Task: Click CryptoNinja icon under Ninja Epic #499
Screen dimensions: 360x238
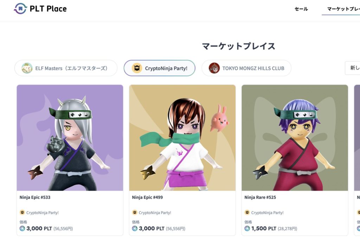Action: pyautogui.click(x=135, y=212)
